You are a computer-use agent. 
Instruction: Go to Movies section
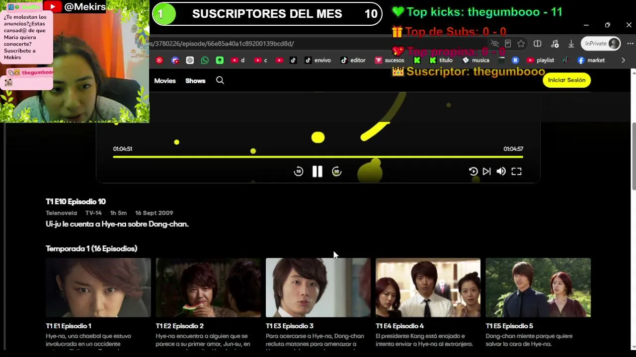click(x=165, y=81)
